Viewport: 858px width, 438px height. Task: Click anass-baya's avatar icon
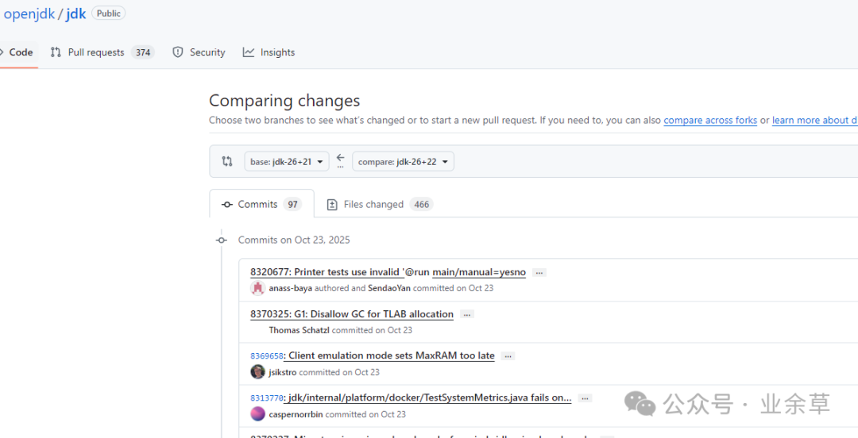257,288
